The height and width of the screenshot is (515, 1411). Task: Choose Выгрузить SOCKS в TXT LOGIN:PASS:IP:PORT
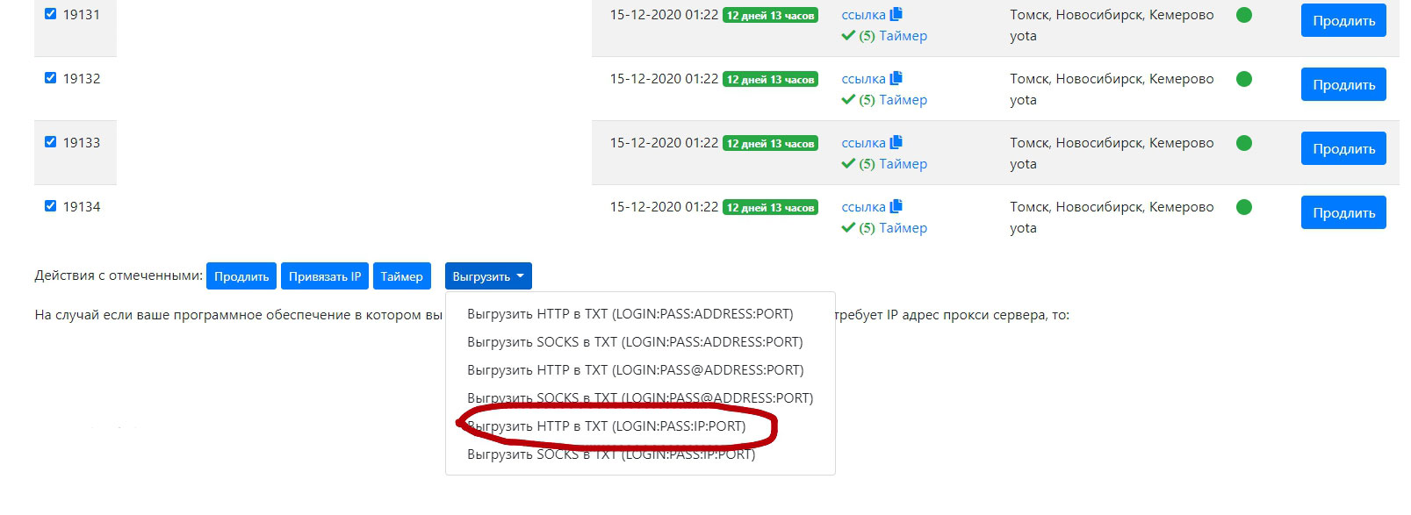610,454
